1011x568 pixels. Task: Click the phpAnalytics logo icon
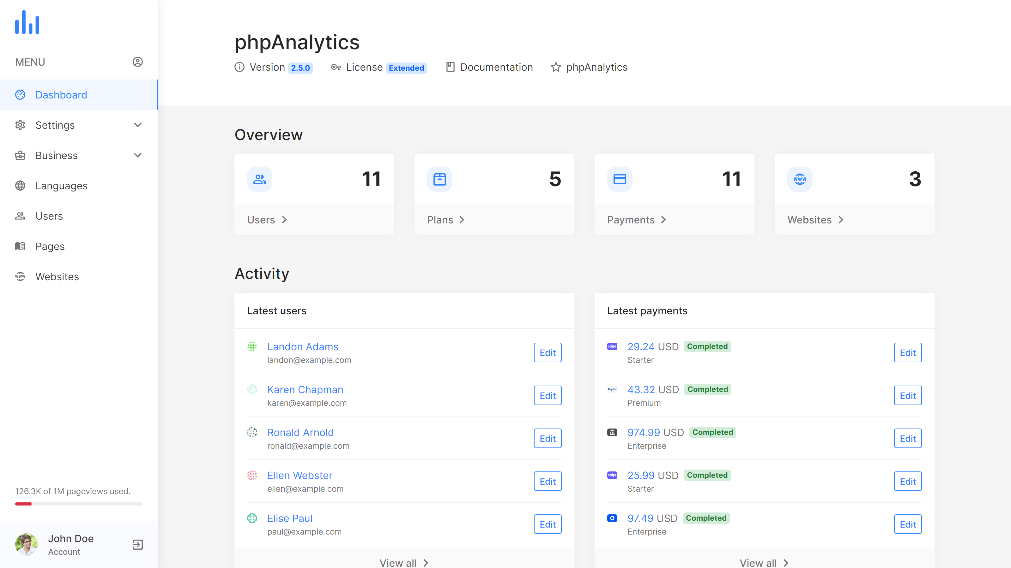[27, 22]
